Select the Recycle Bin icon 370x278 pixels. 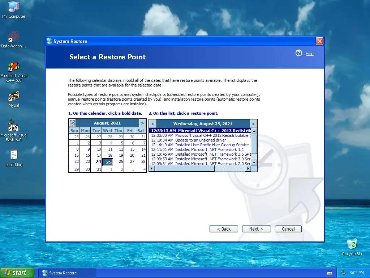(x=352, y=247)
